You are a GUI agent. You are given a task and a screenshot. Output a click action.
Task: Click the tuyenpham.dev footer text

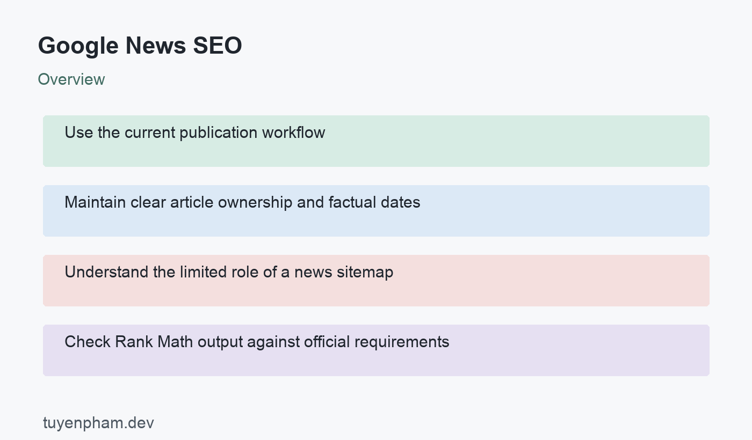(x=98, y=423)
